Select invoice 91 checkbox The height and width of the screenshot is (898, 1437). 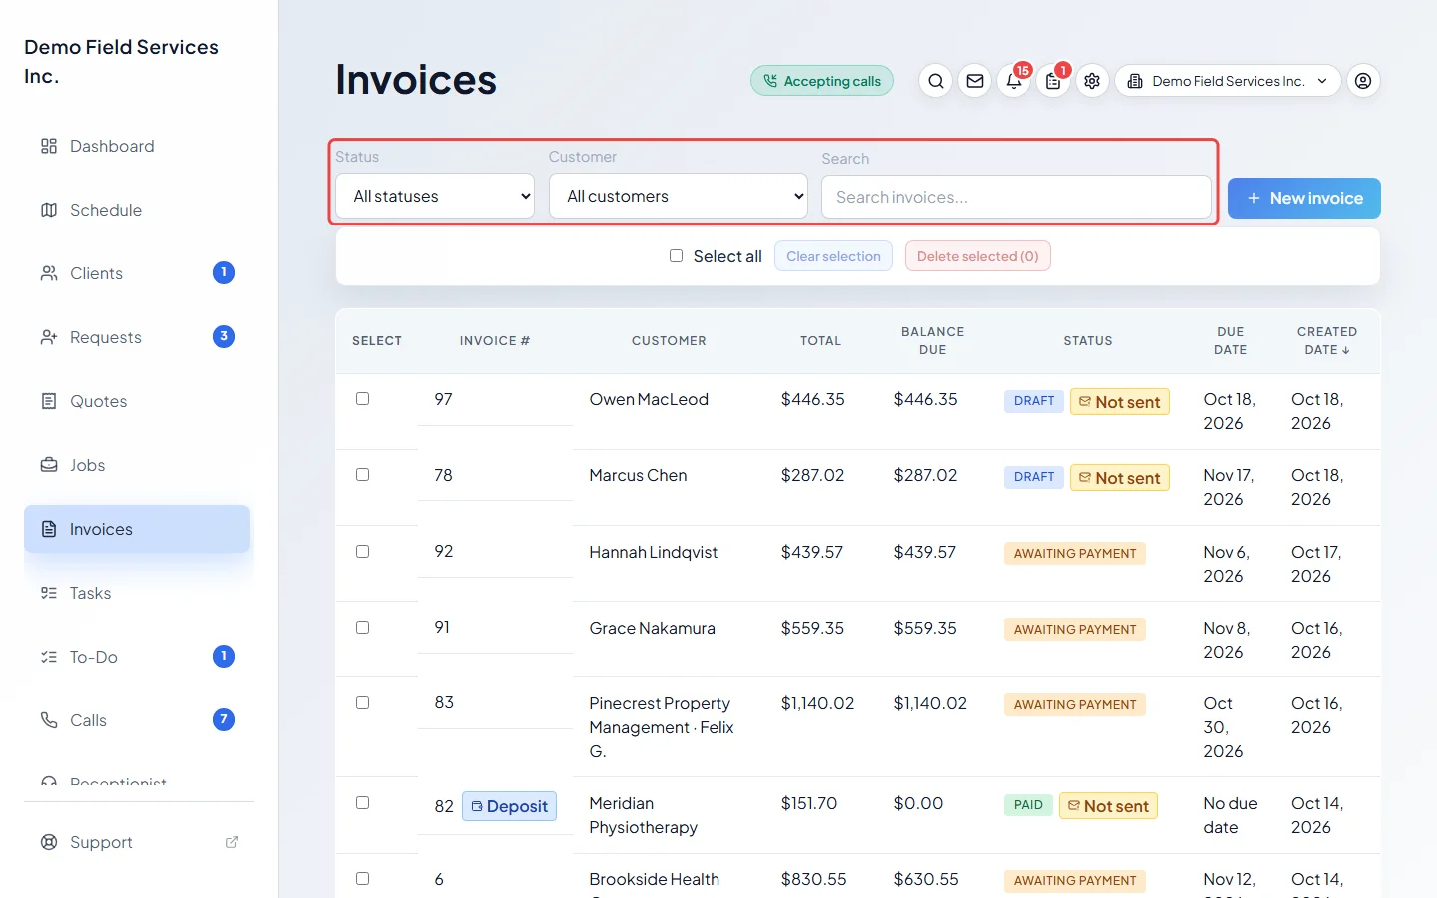coord(363,628)
